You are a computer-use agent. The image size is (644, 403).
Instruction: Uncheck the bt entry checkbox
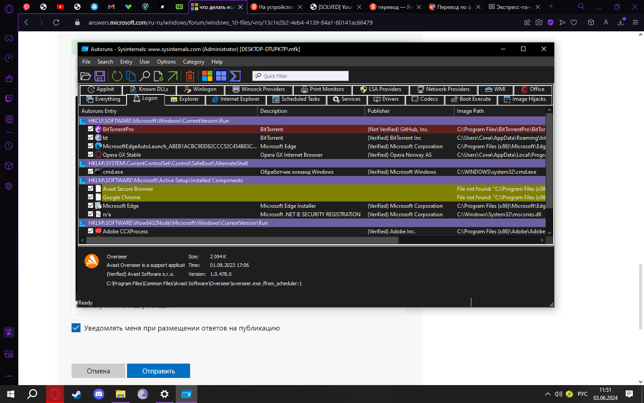click(91, 137)
